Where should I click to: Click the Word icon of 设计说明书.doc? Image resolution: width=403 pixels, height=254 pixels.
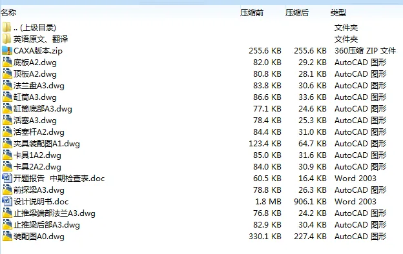[x=7, y=201]
